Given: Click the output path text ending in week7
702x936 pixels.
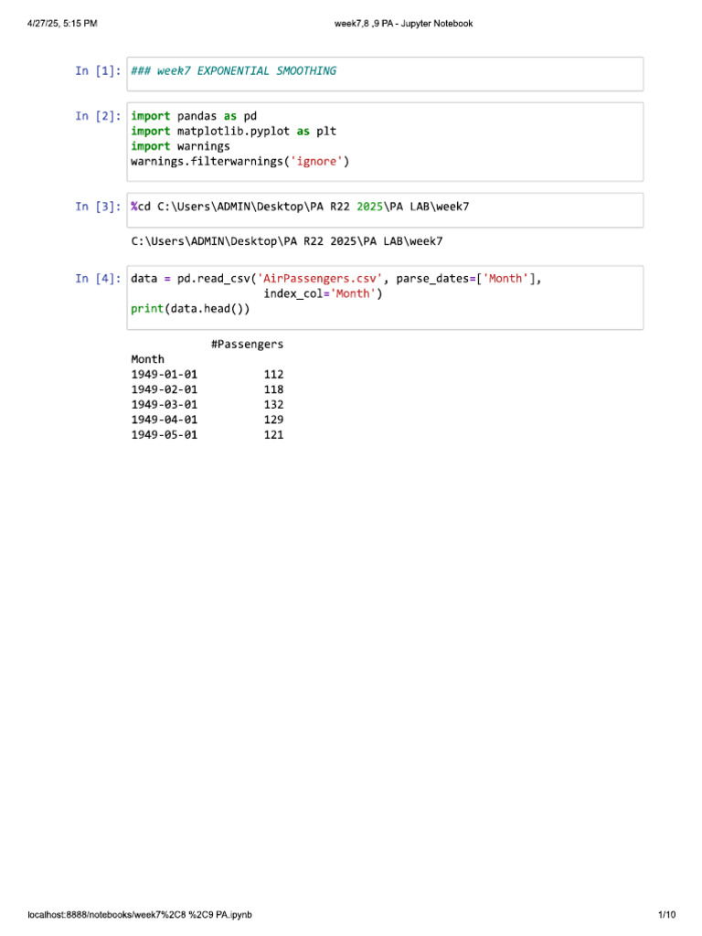Looking at the screenshot, I should 286,241.
